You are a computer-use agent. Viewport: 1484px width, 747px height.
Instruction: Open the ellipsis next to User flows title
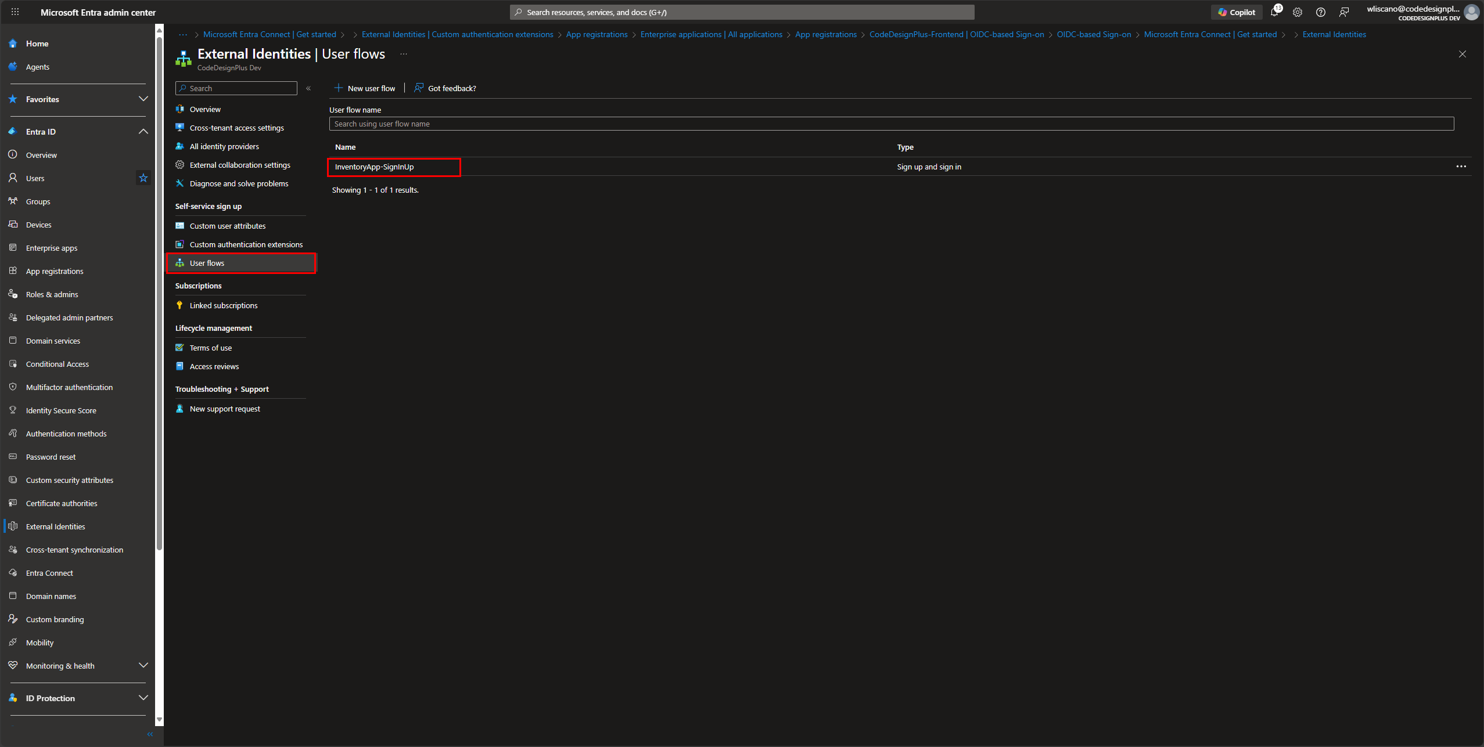[x=404, y=54]
